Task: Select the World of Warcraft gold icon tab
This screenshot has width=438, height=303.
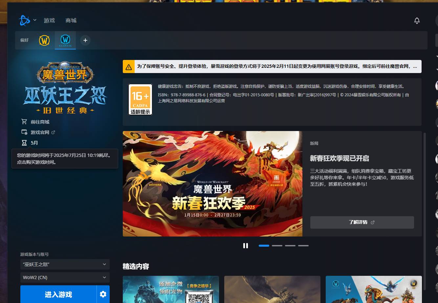Action: pyautogui.click(x=44, y=40)
